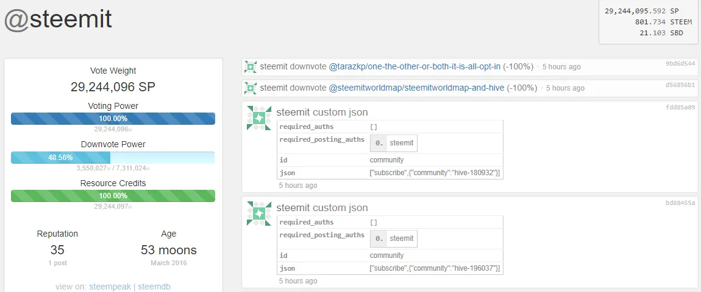Click the avatar icon beside the steemitworldmap downvote

(x=251, y=88)
